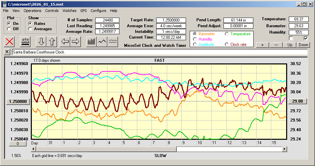This screenshot has height=166, width=315.
Task: Open the Operations menu
Action: click(32, 11)
